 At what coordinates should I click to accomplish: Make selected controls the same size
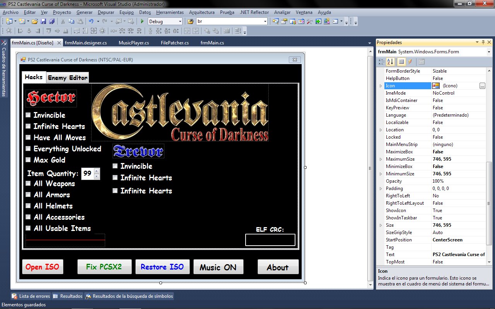click(94, 31)
